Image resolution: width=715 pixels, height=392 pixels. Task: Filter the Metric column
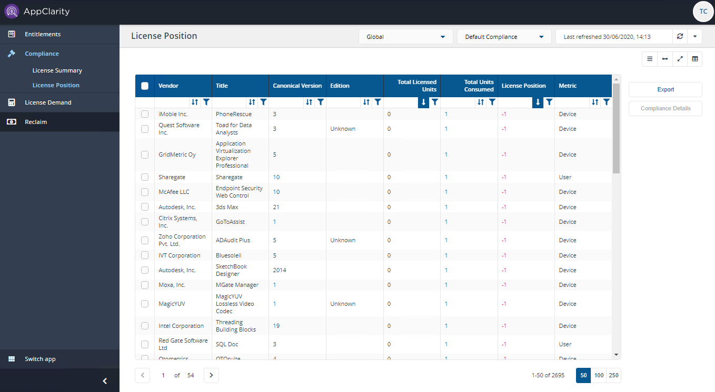click(x=607, y=102)
